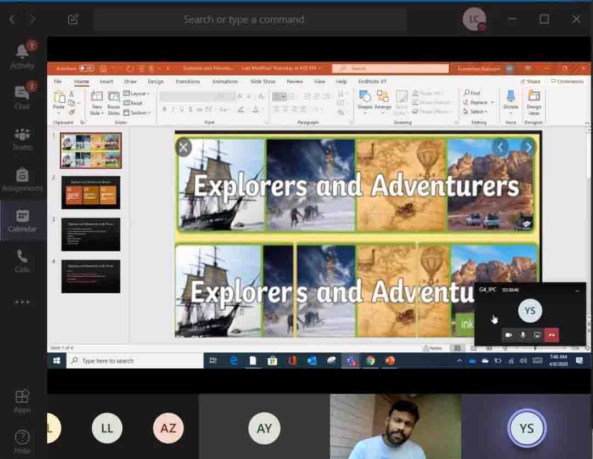Toggle the AutoSave switch in PowerPoint

(x=86, y=69)
